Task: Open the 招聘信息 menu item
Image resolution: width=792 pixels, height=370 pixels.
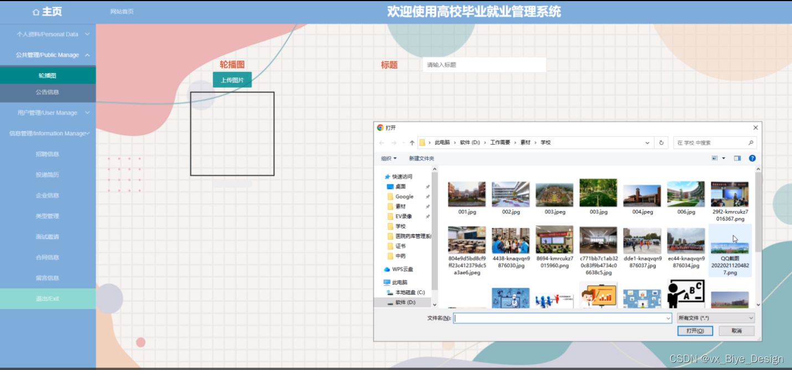Action: coord(48,154)
